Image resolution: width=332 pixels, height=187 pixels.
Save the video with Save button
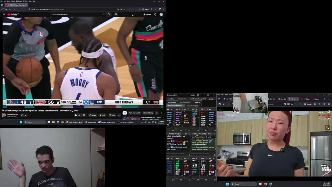112,115
